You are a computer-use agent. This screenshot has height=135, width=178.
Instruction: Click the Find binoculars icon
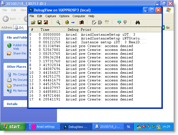pyautogui.click(x=138, y=22)
